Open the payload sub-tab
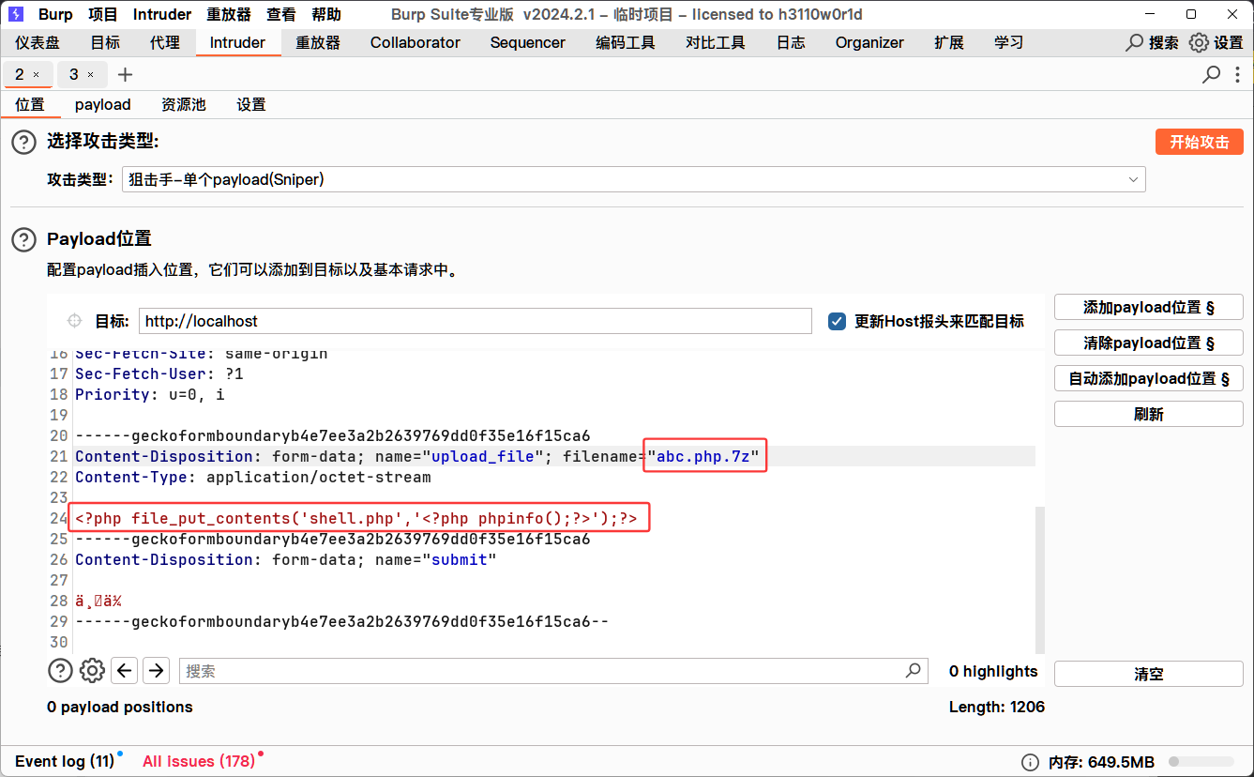 click(103, 105)
